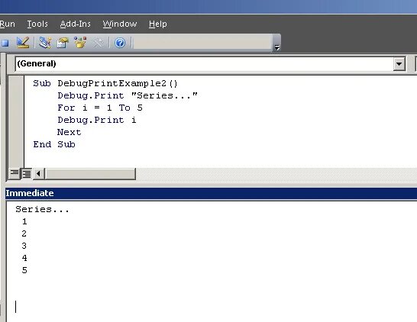Open Visual Basic Help icon
This screenshot has width=417, height=322.
pyautogui.click(x=120, y=43)
